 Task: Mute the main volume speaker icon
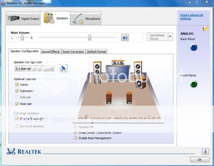coord(124,37)
